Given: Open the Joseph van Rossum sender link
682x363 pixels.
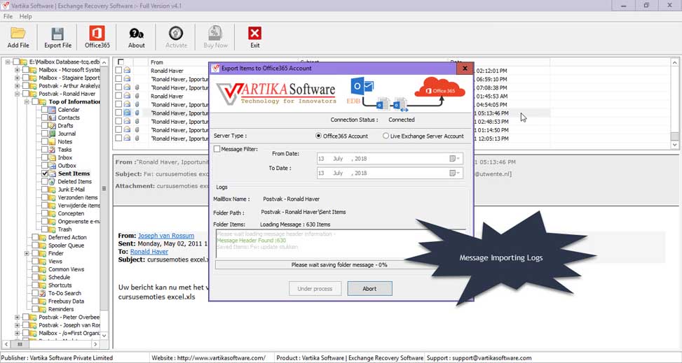Looking at the screenshot, I should pyautogui.click(x=166, y=235).
